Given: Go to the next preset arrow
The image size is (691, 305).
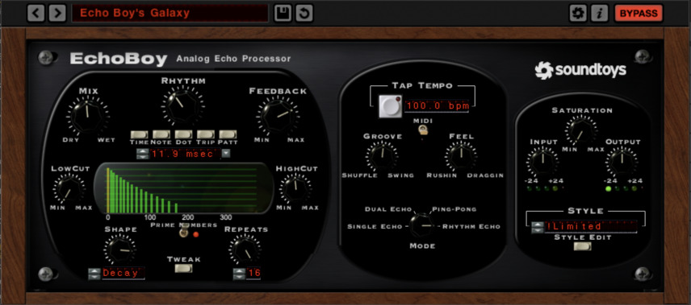Looking at the screenshot, I should [57, 13].
